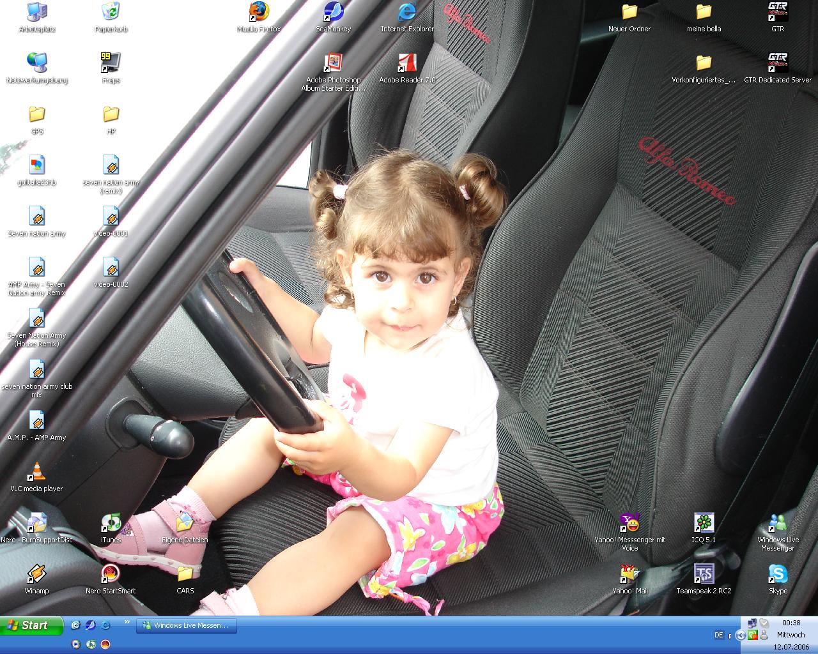818x654 pixels.
Task: Select the ICQ 5.1 shortcut
Action: pyautogui.click(x=704, y=523)
